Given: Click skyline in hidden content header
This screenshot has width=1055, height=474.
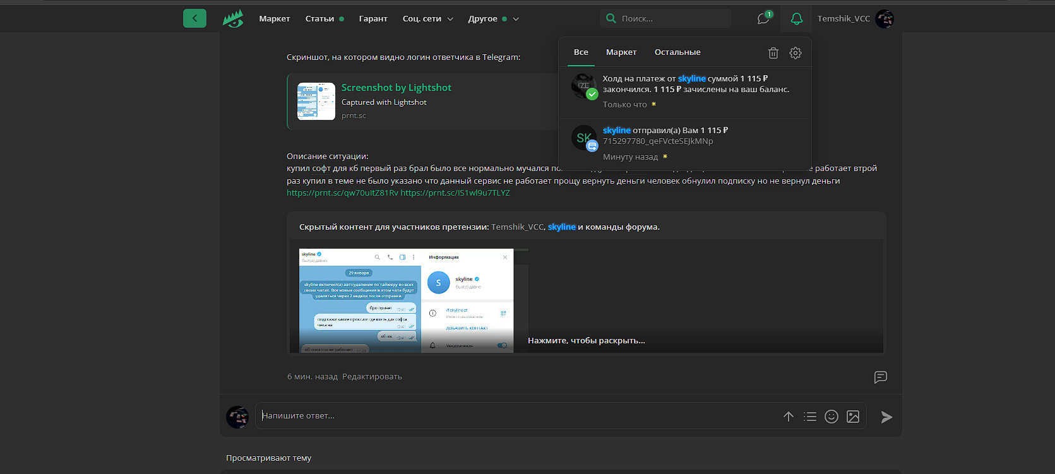Looking at the screenshot, I should coord(562,227).
